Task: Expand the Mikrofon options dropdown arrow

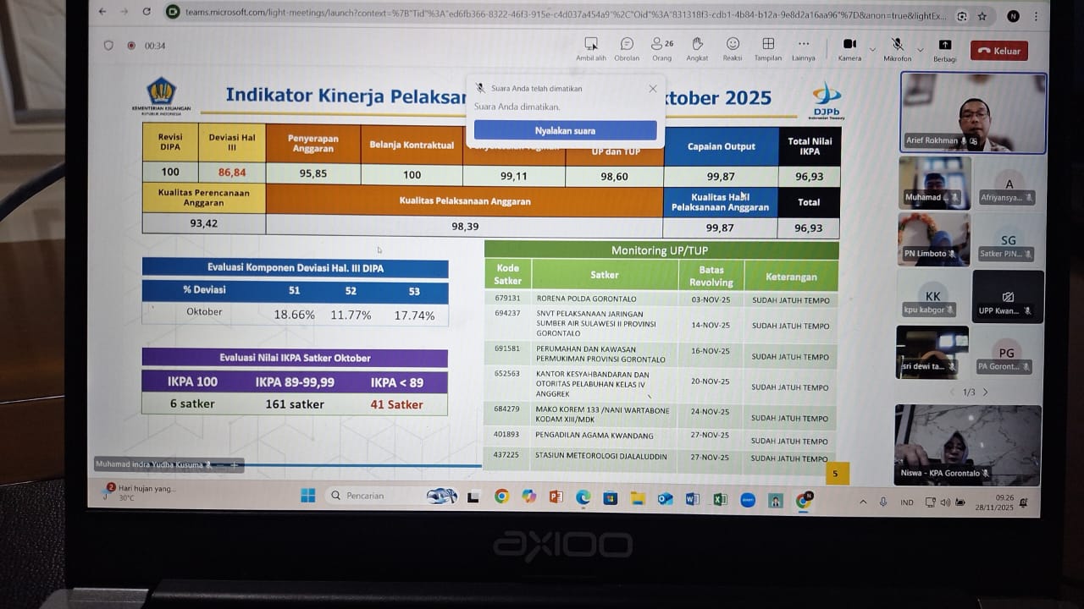Action: 920,50
